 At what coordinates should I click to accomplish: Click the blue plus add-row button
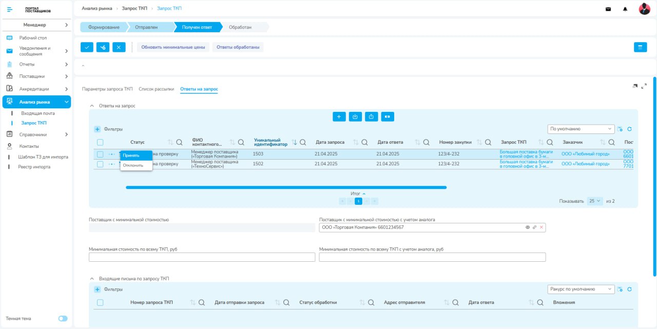(339, 117)
